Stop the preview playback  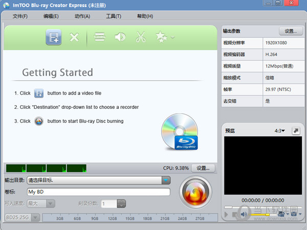coord(235,215)
